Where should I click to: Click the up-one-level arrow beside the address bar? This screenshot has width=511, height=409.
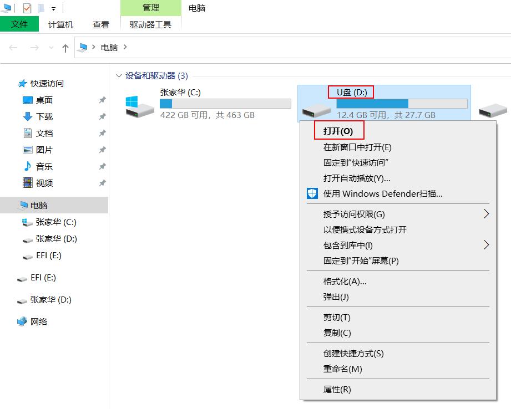65,47
